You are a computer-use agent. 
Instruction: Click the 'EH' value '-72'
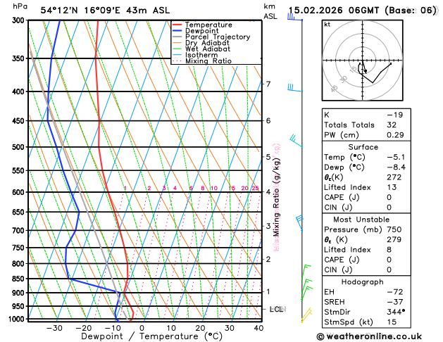coord(394,292)
